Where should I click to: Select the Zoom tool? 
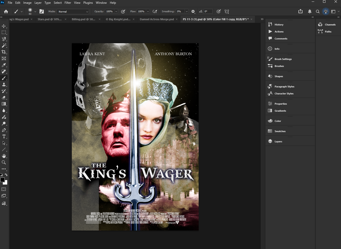pos(4,163)
